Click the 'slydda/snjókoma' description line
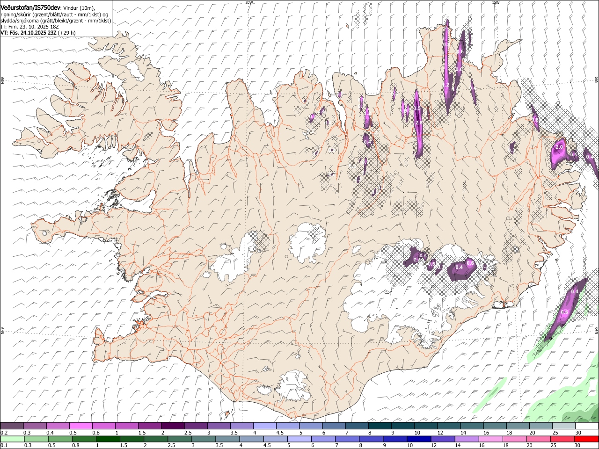The height and width of the screenshot is (449, 599). [56, 21]
